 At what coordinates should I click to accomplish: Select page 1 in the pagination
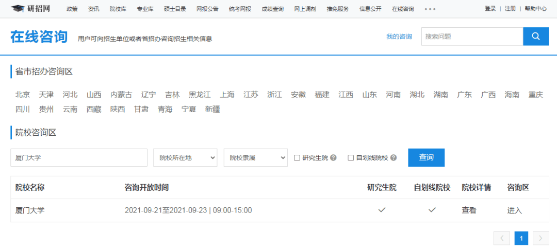pos(521,238)
